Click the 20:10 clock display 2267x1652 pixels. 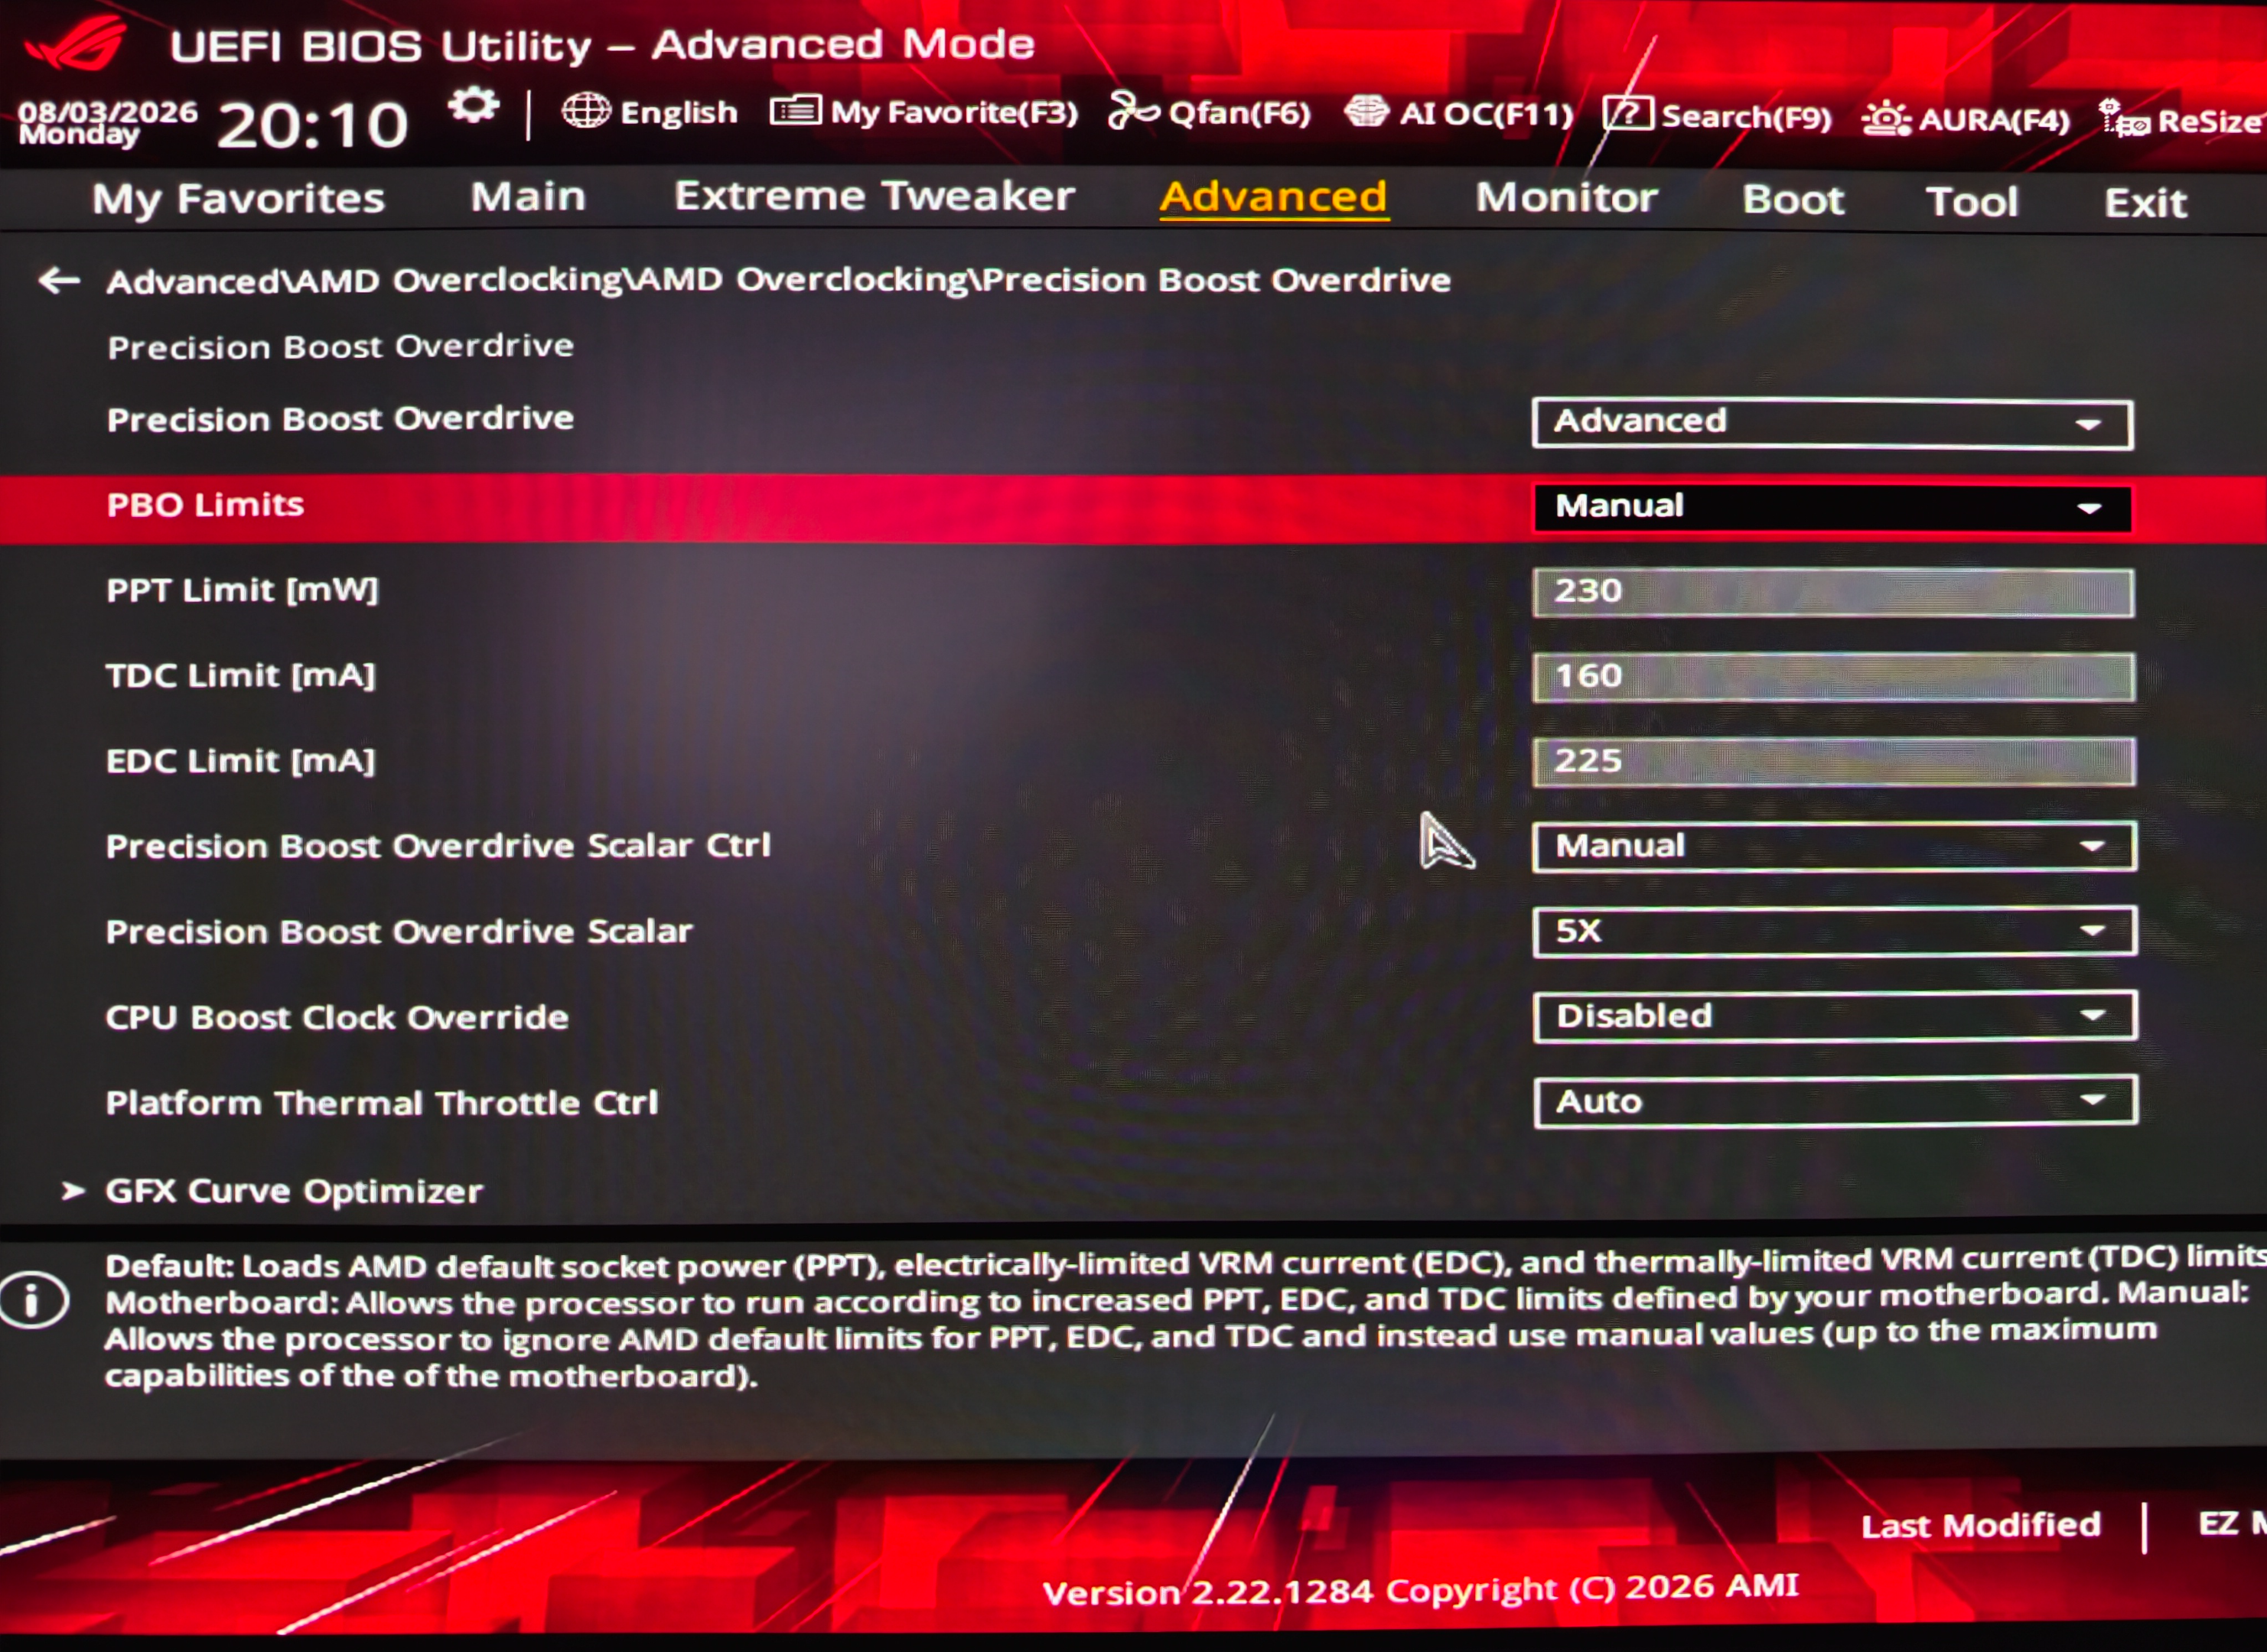click(313, 125)
